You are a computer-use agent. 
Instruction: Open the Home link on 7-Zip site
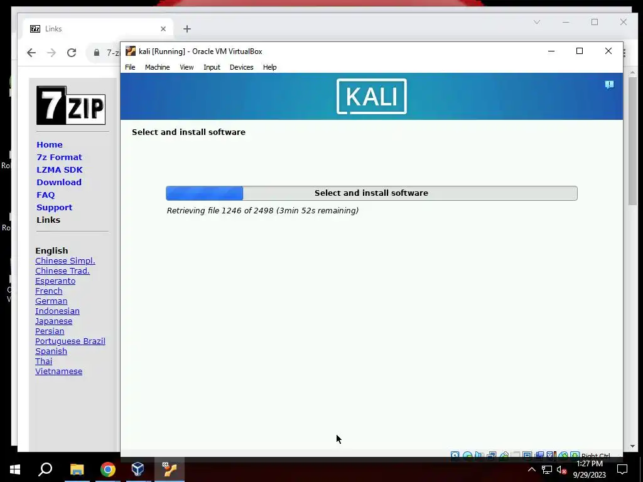coord(50,145)
